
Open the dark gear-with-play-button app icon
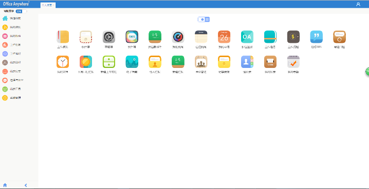coord(109,37)
